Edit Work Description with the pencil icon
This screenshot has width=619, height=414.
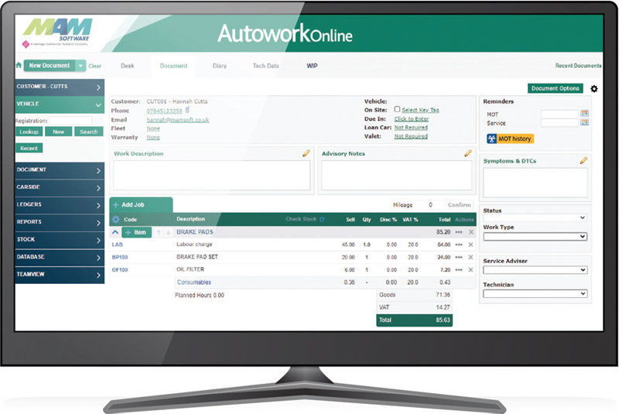pos(306,153)
